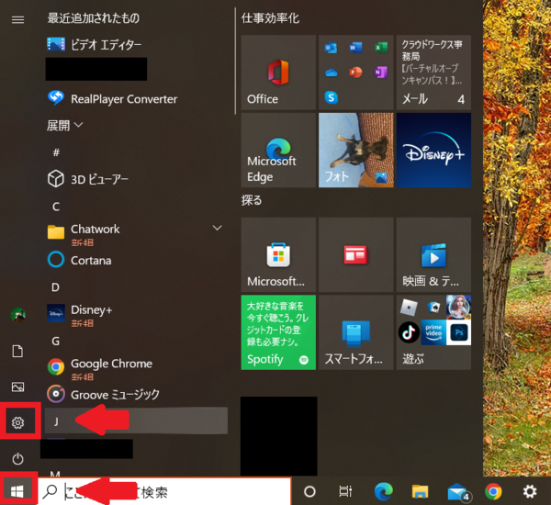This screenshot has width=551, height=505.
Task: Open the 映画 & テレビ tile
Action: (x=433, y=254)
